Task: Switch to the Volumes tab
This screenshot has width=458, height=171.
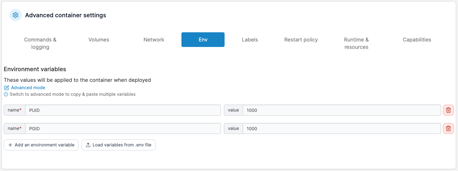Action: tap(99, 40)
